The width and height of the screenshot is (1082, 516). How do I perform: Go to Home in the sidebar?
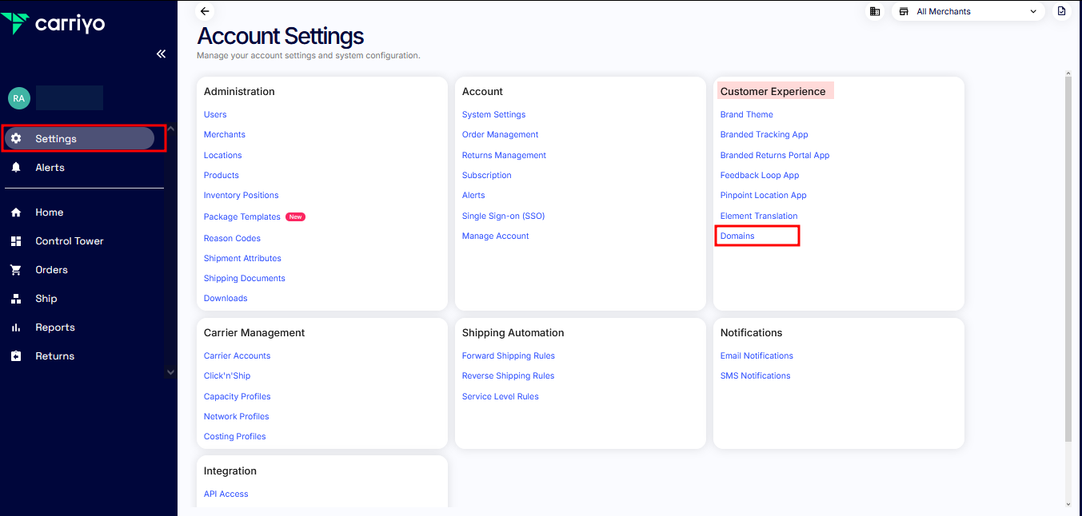pos(49,212)
